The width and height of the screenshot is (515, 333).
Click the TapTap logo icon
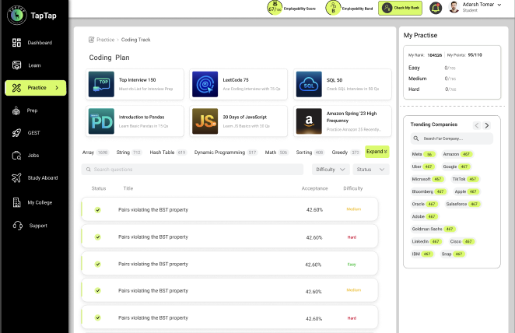[17, 15]
